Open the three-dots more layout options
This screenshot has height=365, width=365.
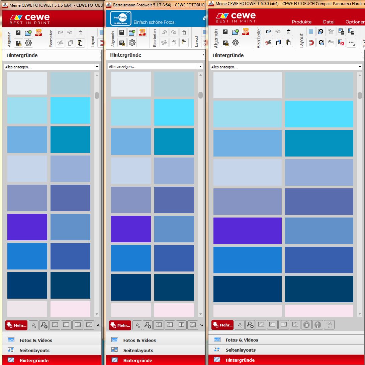[351, 43]
